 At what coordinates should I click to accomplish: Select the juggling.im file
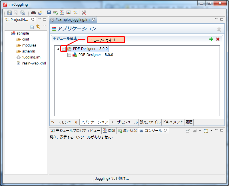pyautogui.click(x=29, y=57)
